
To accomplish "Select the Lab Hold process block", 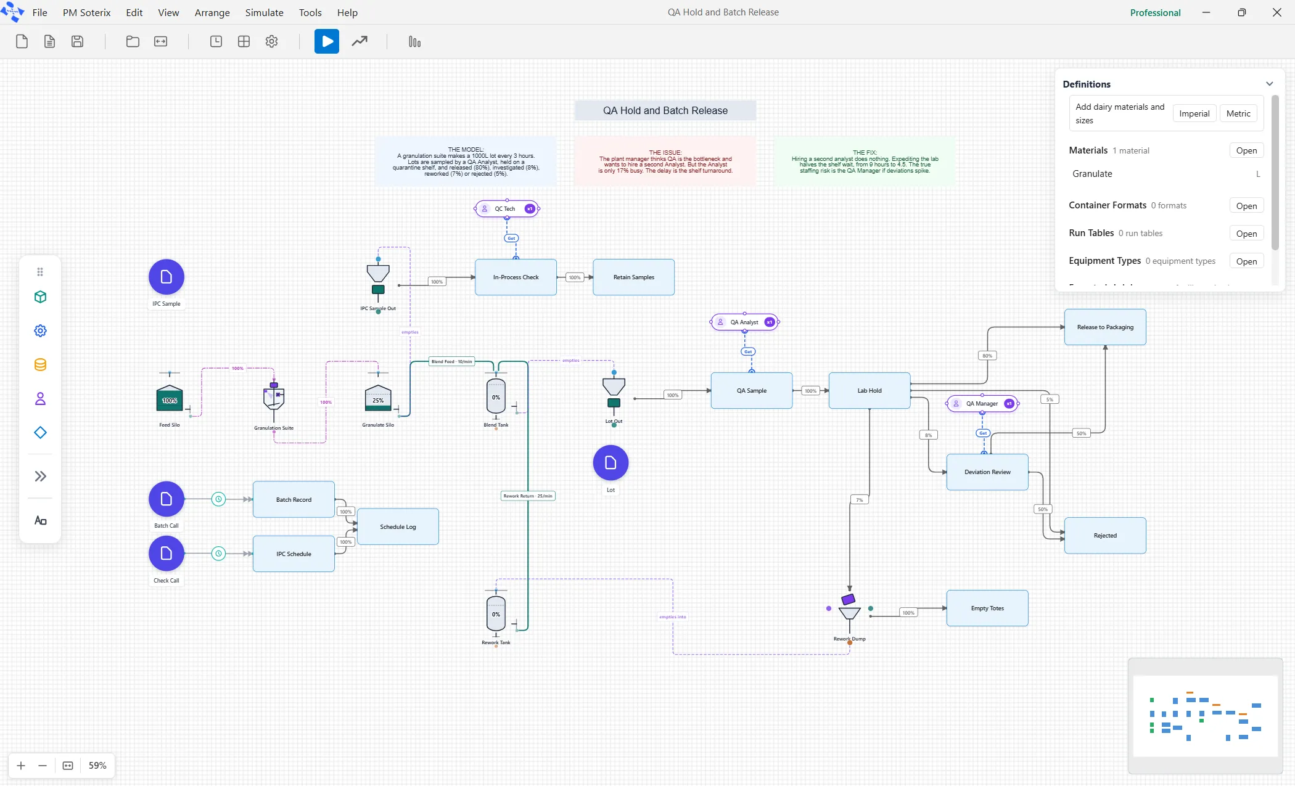I will (869, 390).
